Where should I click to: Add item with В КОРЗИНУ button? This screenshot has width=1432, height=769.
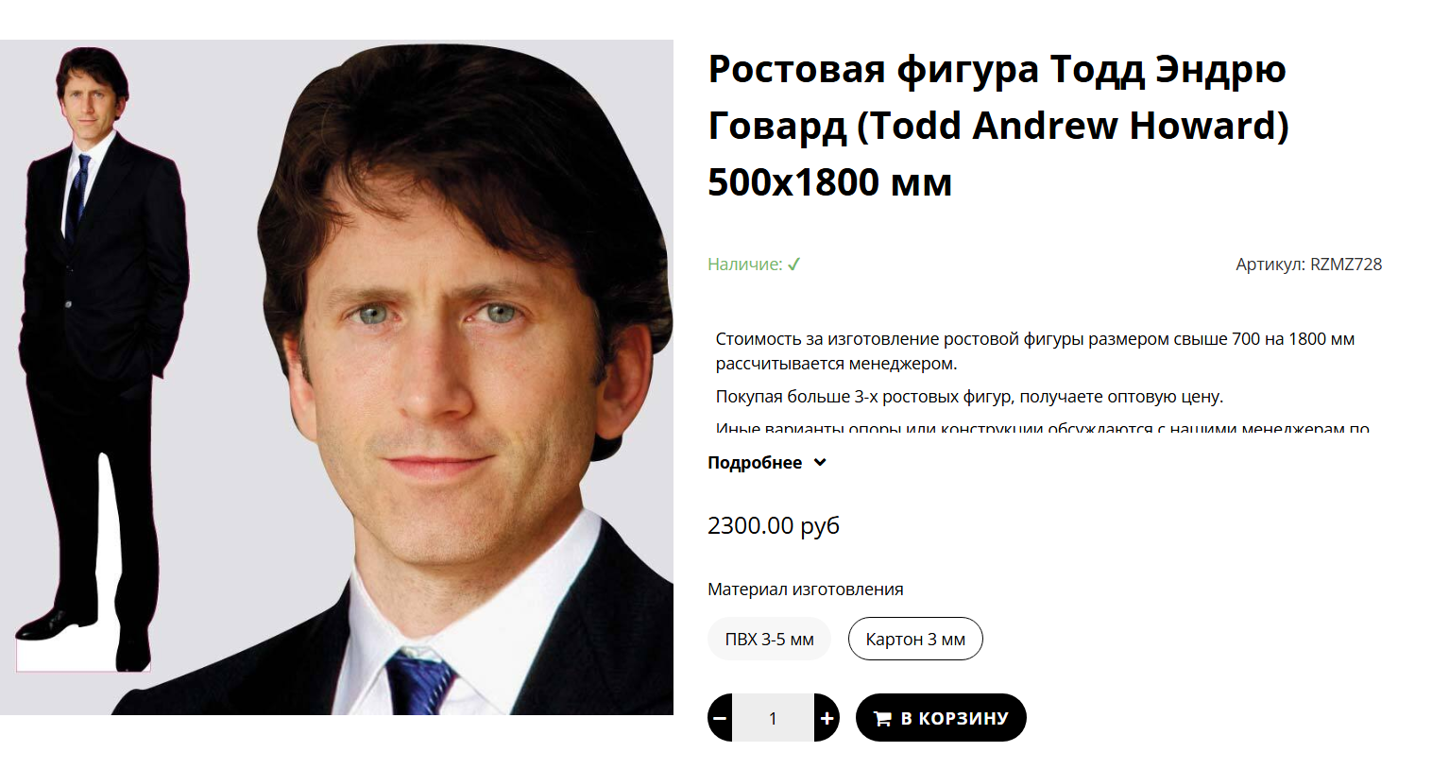pyautogui.click(x=941, y=718)
